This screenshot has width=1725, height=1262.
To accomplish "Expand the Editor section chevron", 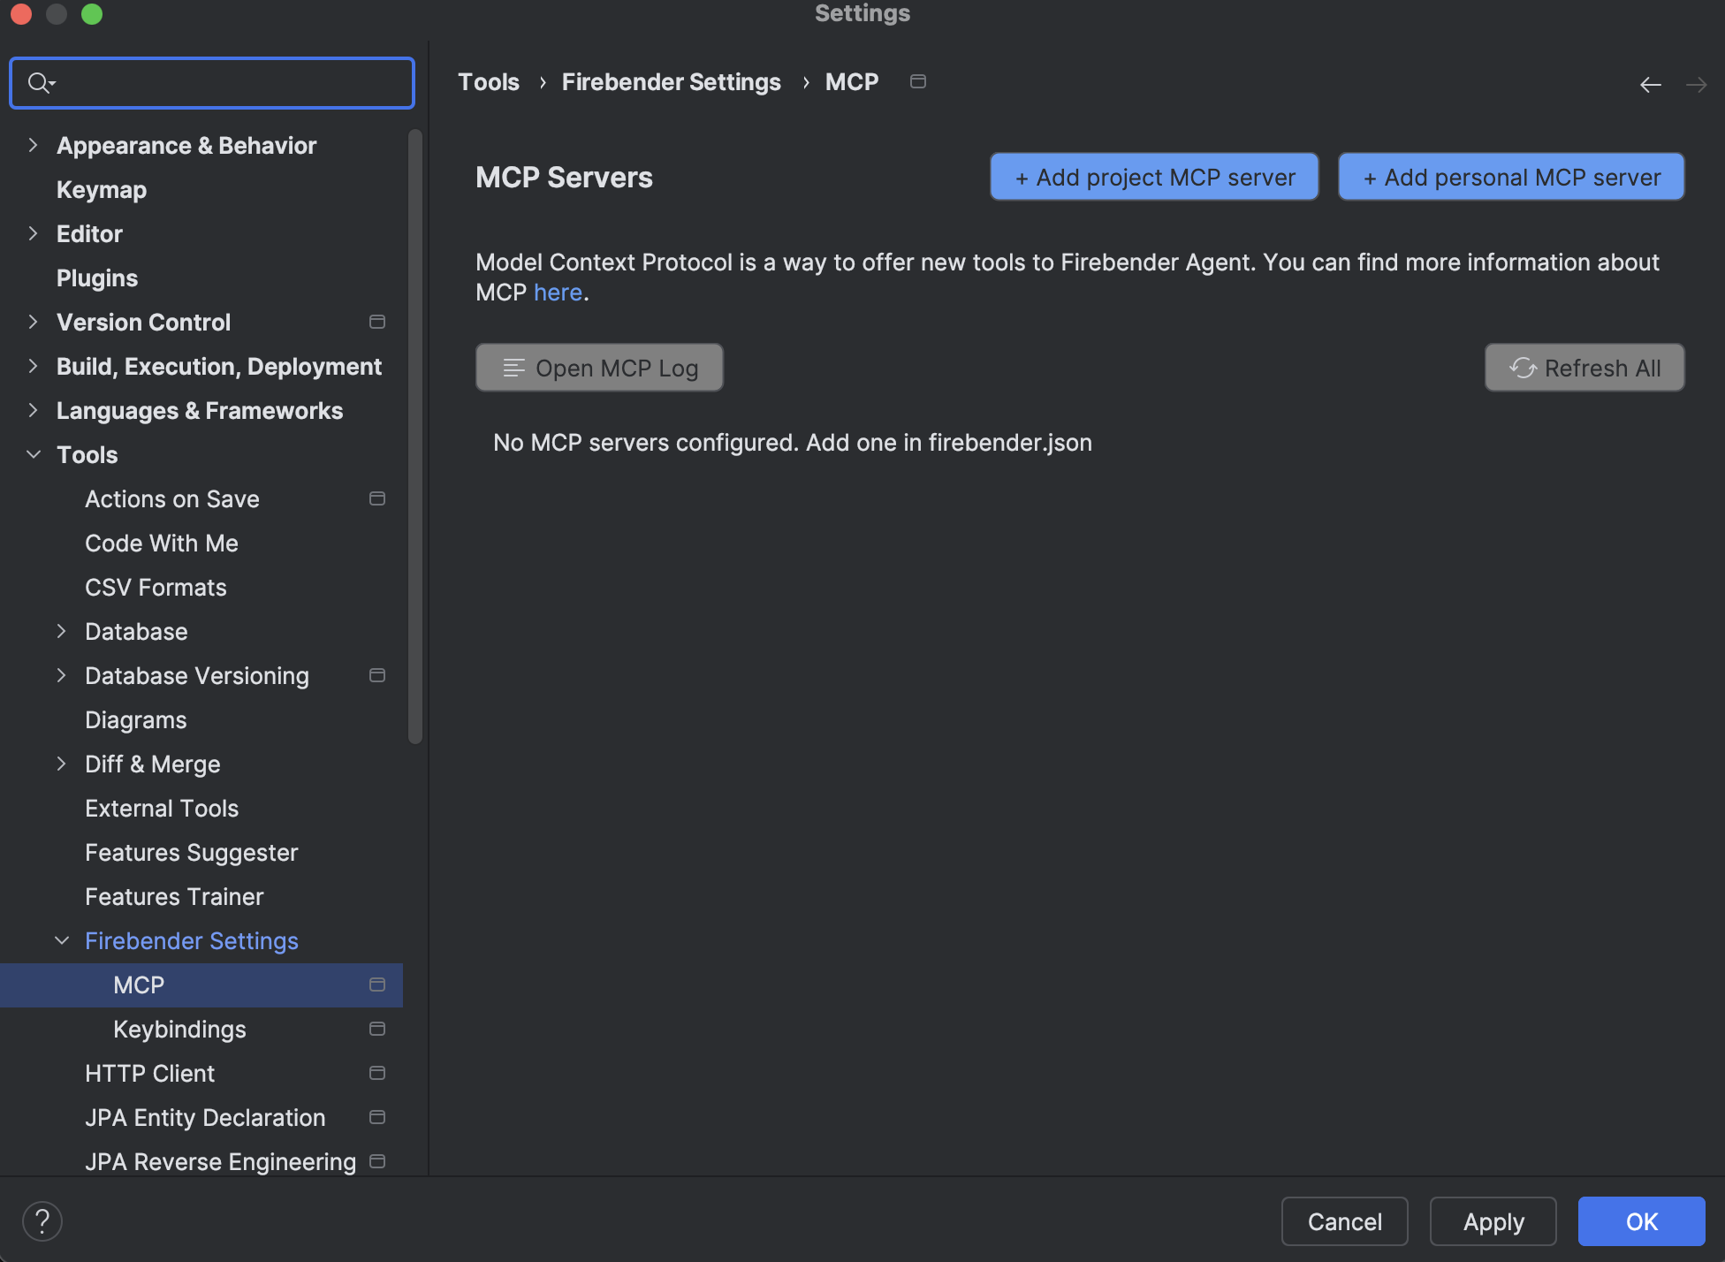I will point(33,233).
